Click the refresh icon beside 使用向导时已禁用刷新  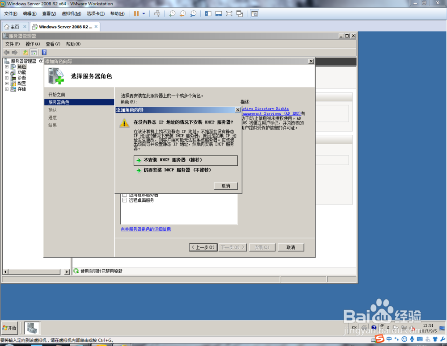point(76,271)
